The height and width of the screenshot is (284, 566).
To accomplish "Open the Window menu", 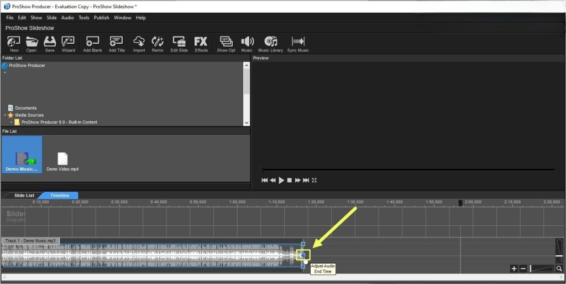I will (x=122, y=17).
